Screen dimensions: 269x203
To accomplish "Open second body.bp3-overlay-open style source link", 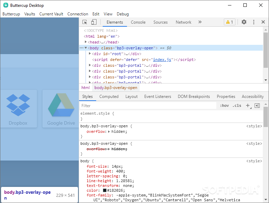I will tap(254, 144).
